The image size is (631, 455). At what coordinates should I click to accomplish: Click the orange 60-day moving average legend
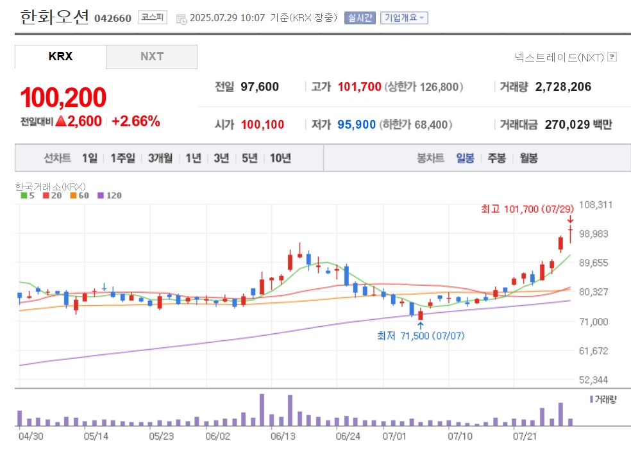pos(80,195)
